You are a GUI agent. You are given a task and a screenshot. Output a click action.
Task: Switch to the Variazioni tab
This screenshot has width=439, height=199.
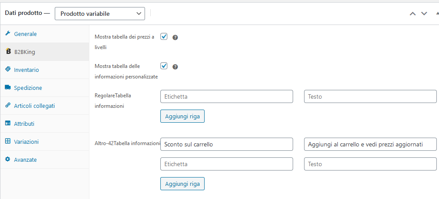tap(45, 141)
